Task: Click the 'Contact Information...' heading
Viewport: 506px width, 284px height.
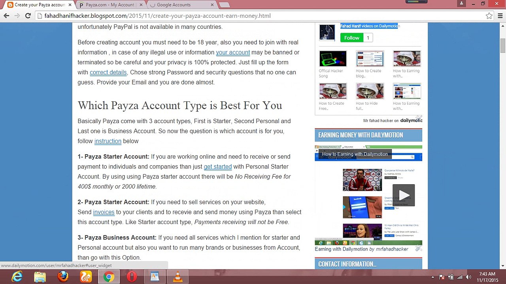Action: [347, 264]
